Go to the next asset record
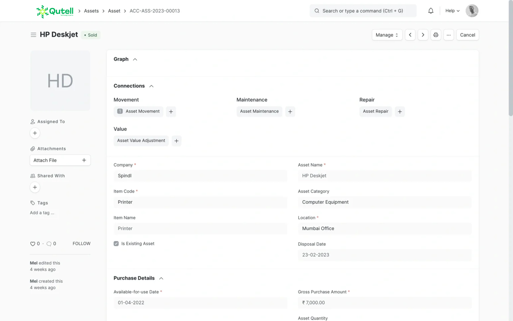Image resolution: width=513 pixels, height=321 pixels. pos(423,35)
